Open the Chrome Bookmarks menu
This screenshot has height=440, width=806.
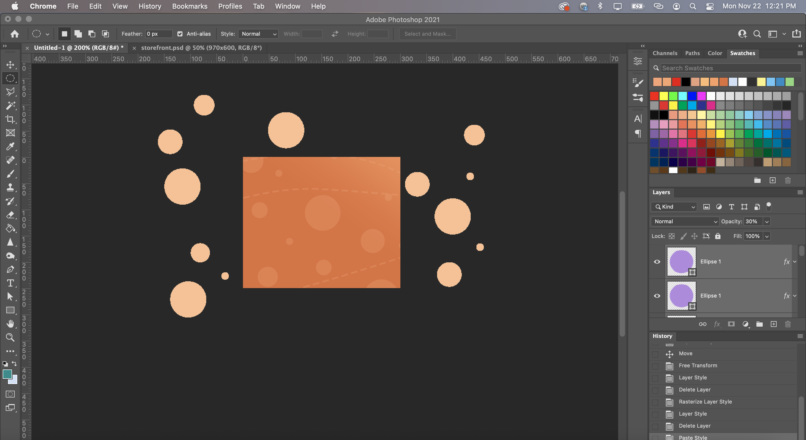[x=189, y=6]
